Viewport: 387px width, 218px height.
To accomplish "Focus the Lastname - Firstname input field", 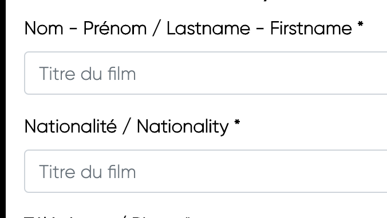I will click(206, 73).
